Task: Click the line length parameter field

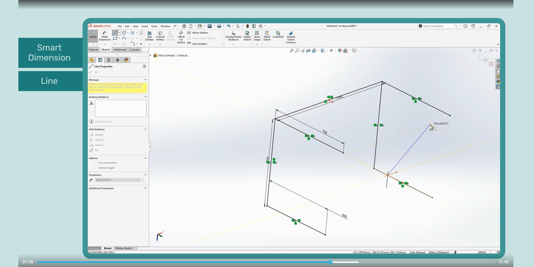Action: (x=118, y=180)
